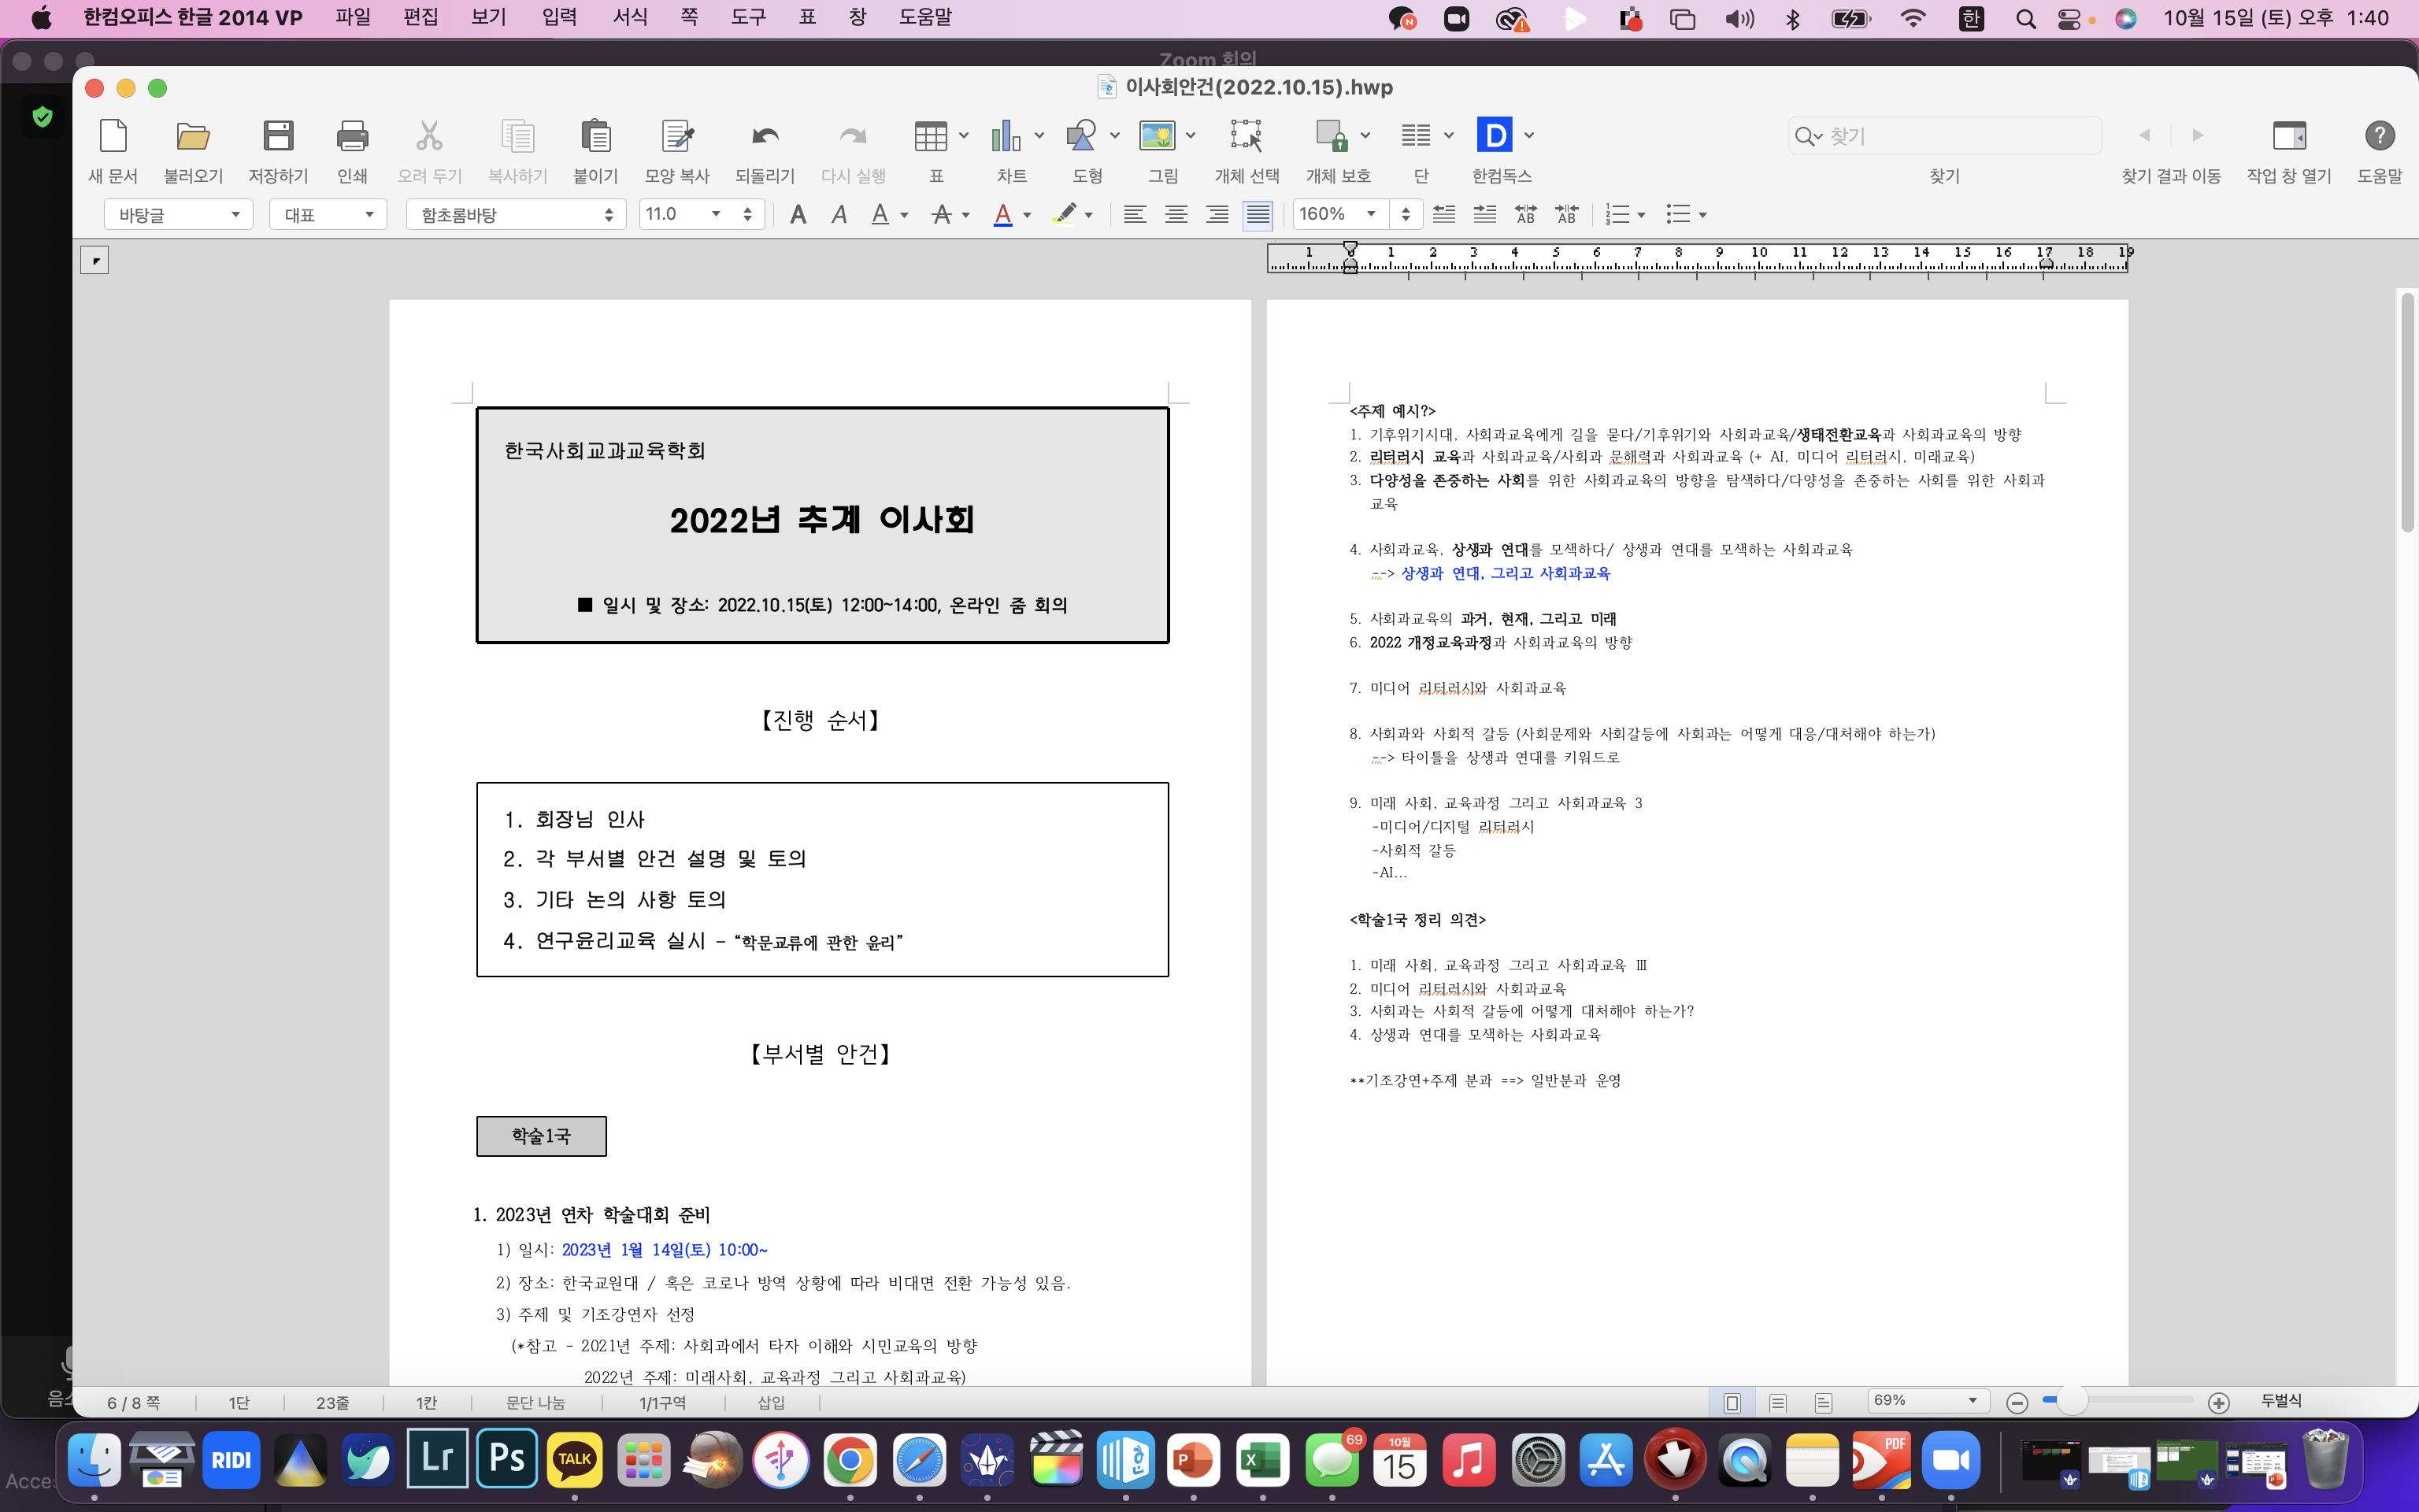Click the 그림 picture icon

pyautogui.click(x=1158, y=135)
